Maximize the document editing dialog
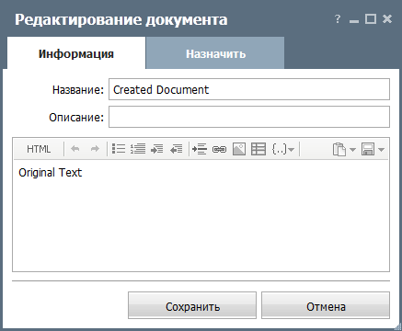 tap(371, 19)
